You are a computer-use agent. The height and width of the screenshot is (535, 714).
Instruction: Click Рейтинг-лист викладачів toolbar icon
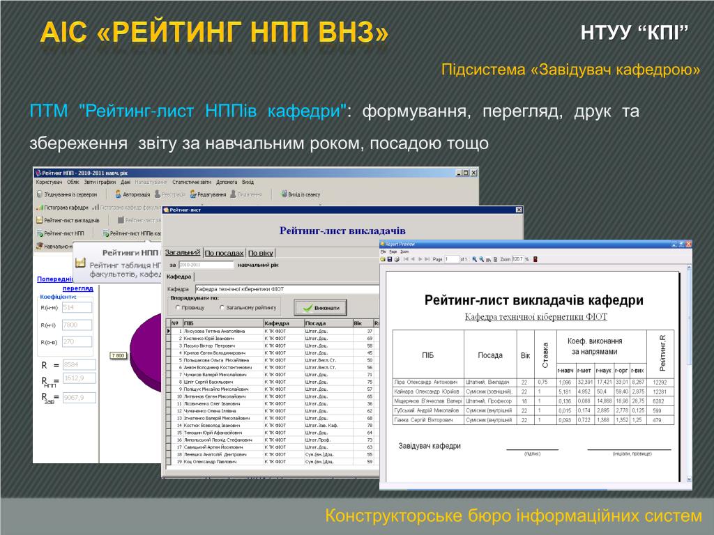click(x=39, y=220)
